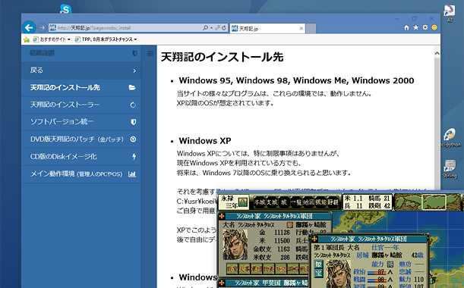This screenshot has height=288, width=464.
Task: Click the game minimap thumbnail
Action: pos(428,202)
